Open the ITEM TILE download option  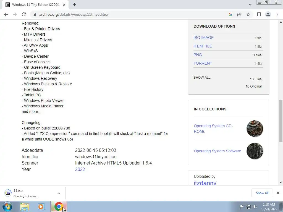pos(203,46)
